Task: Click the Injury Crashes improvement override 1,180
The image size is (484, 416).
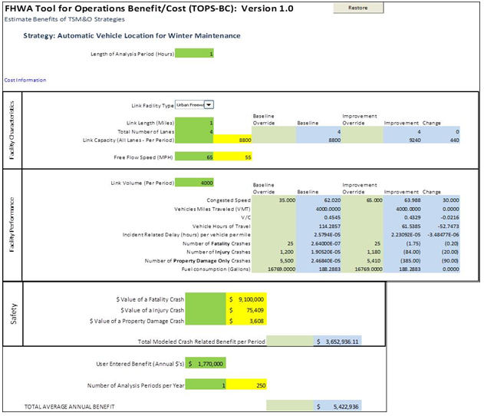Action: 362,252
